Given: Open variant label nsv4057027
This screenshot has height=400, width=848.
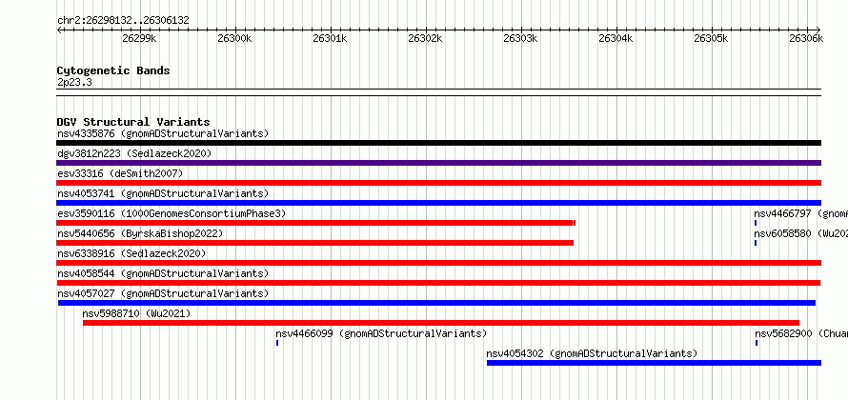Looking at the screenshot, I should [163, 293].
